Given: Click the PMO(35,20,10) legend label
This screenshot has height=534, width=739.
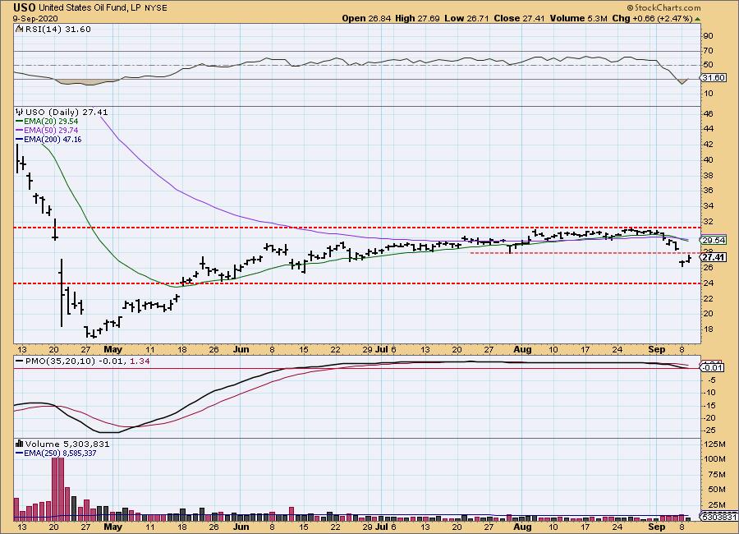Looking at the screenshot, I should click(59, 361).
